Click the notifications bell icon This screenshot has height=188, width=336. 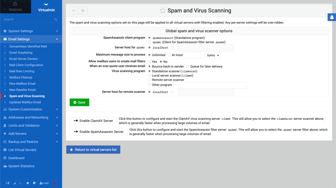point(332,17)
